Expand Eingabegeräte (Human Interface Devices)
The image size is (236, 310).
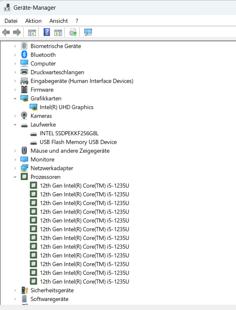click(15, 81)
